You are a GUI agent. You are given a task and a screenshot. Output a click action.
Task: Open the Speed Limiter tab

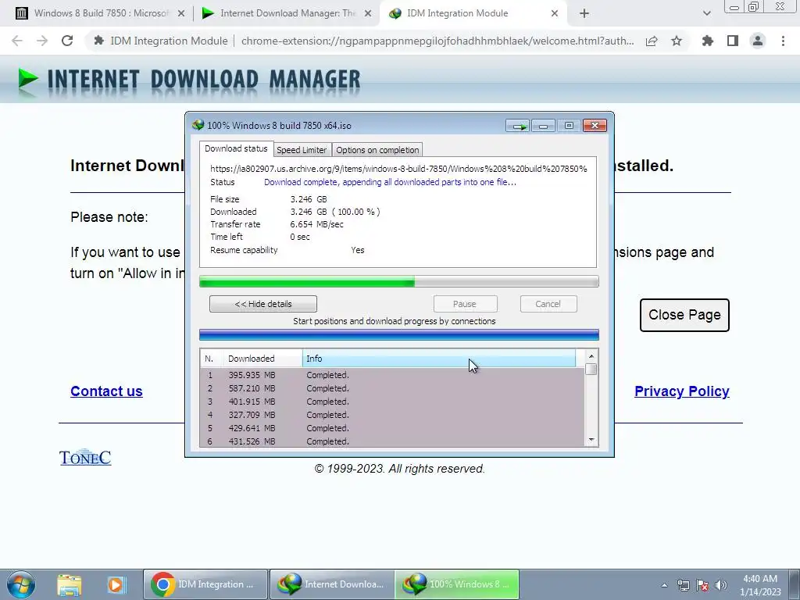point(302,150)
